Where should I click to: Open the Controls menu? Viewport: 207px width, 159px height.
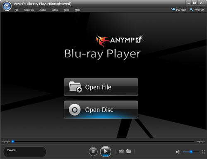[x=29, y=10]
